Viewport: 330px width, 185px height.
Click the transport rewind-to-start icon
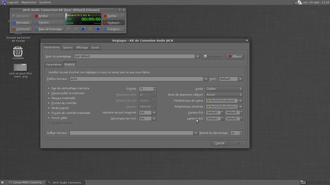point(68,29)
